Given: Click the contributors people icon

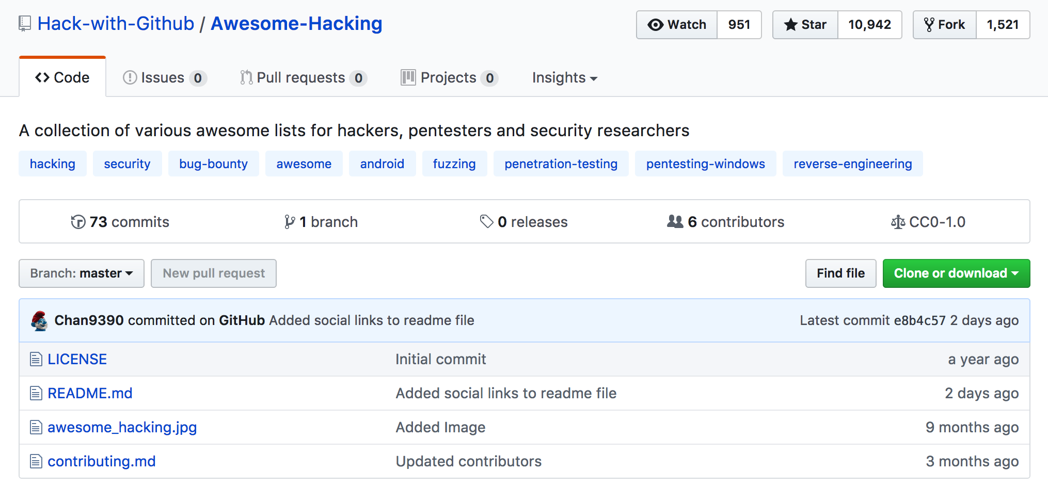Looking at the screenshot, I should pos(674,221).
